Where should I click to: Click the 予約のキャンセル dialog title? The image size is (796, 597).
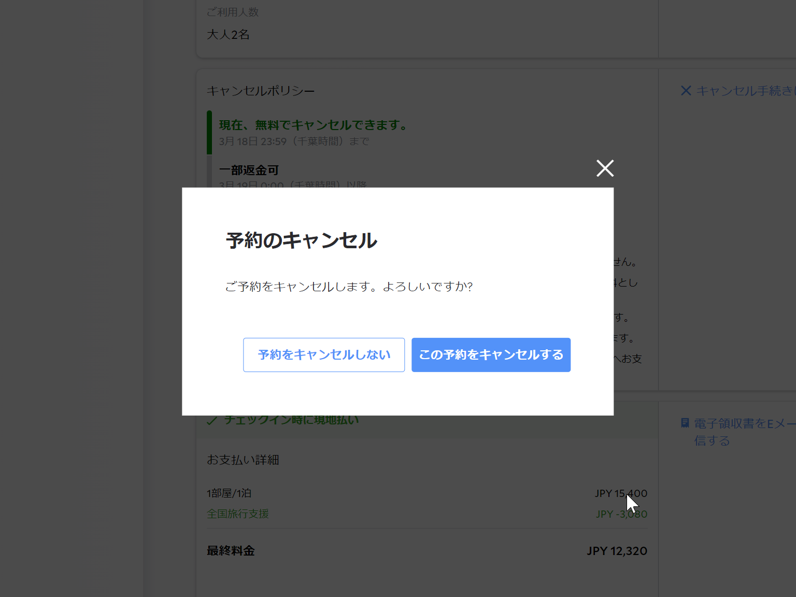(x=301, y=240)
